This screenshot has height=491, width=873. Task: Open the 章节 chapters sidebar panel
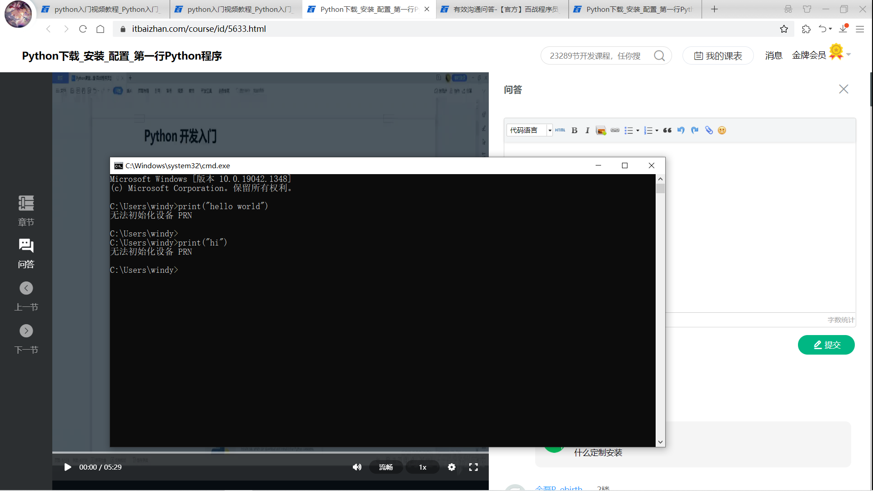pyautogui.click(x=26, y=211)
